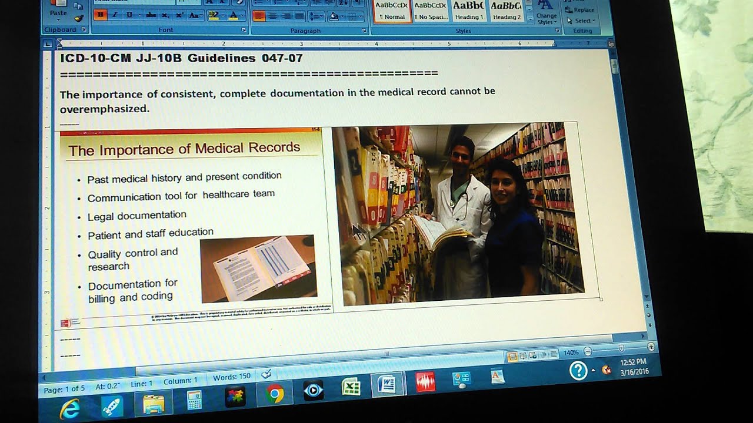Switch to Outline view
This screenshot has width=753, height=423.
[x=543, y=355]
